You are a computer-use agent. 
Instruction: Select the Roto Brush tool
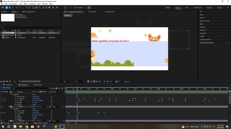pos(53,8)
